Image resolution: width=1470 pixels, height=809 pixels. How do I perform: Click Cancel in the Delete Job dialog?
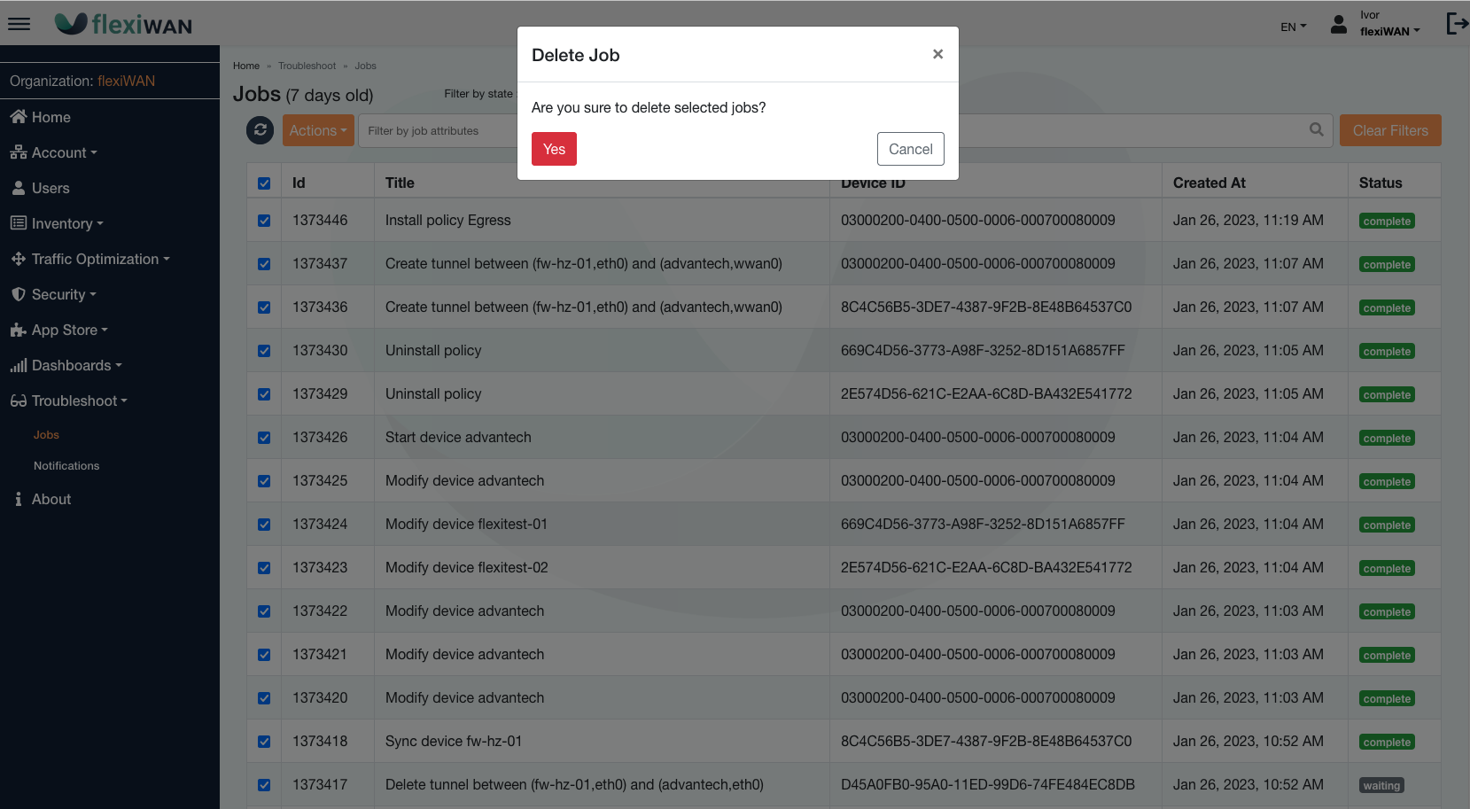pyautogui.click(x=910, y=149)
